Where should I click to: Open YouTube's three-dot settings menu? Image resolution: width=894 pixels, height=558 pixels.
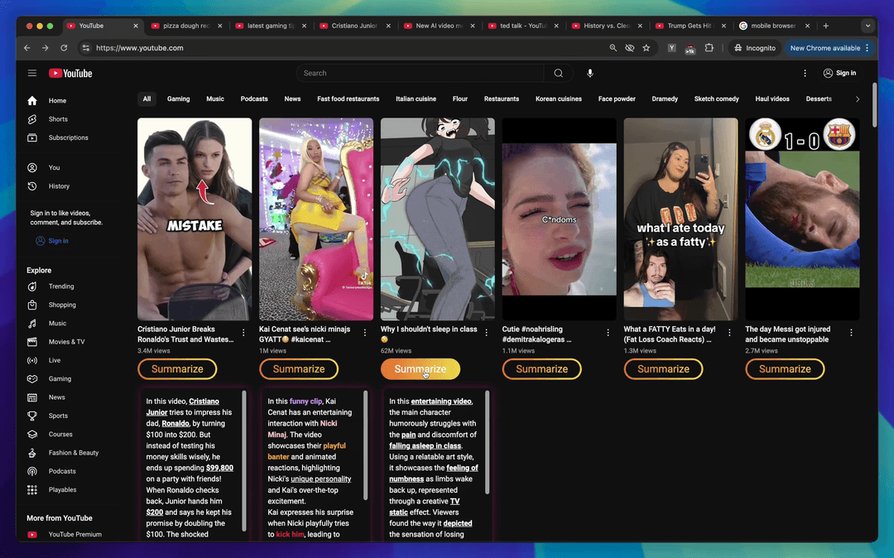pyautogui.click(x=804, y=73)
